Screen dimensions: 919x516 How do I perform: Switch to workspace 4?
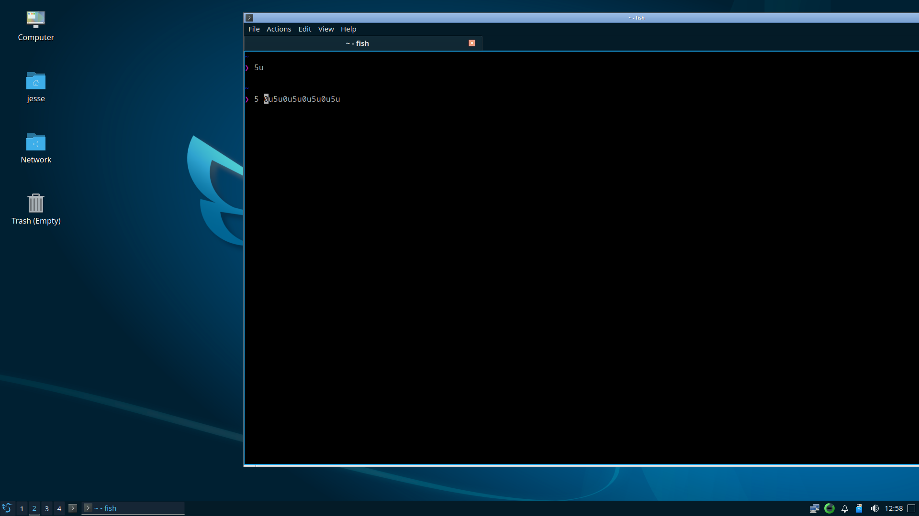pos(59,508)
